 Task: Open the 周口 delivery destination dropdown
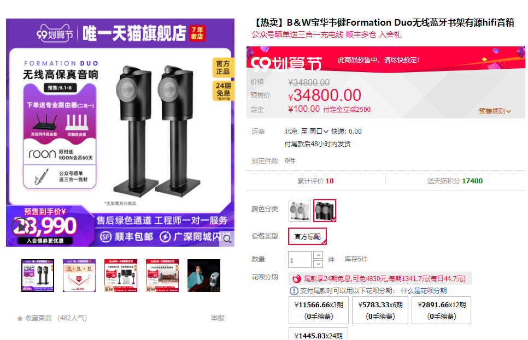coord(319,132)
